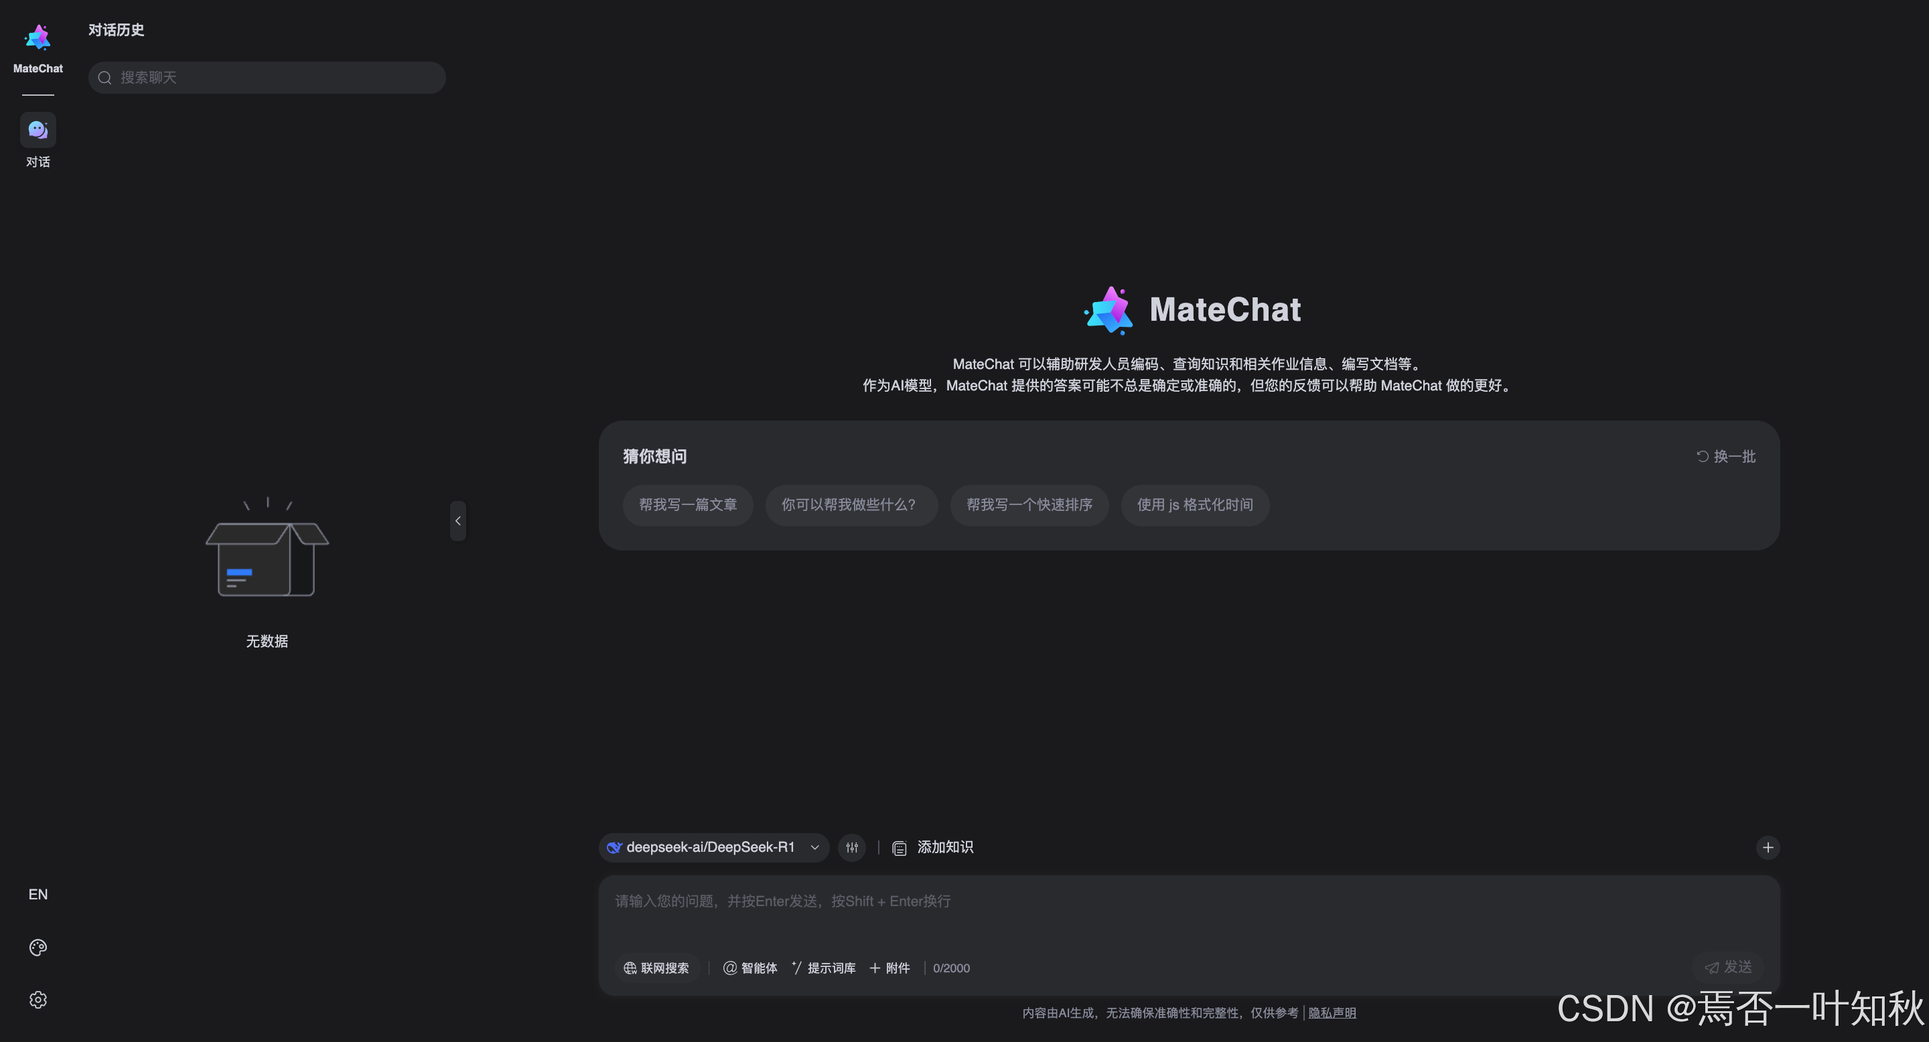Screen dimensions: 1929x1042
Task: Click the 添加知识 knowledge icon
Action: [x=900, y=848]
